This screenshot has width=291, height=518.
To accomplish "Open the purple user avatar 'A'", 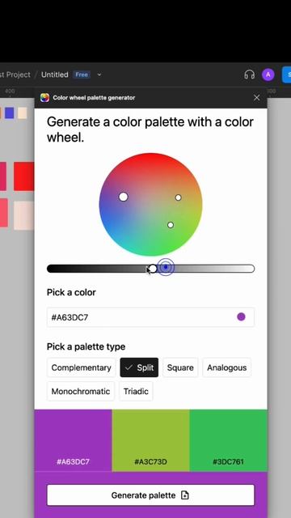I will [x=268, y=74].
